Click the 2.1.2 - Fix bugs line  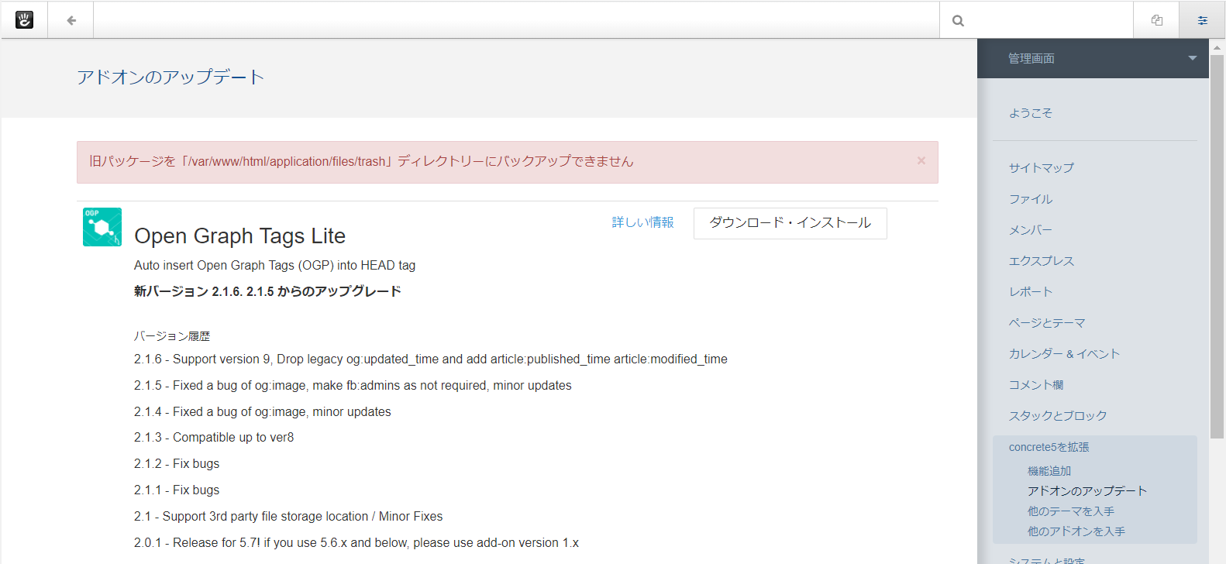(177, 464)
